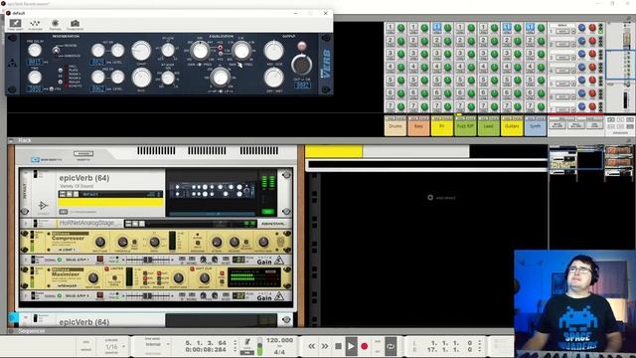Open the FX return 2 dropdown arrow
The width and height of the screenshot is (636, 358).
[x=573, y=44]
